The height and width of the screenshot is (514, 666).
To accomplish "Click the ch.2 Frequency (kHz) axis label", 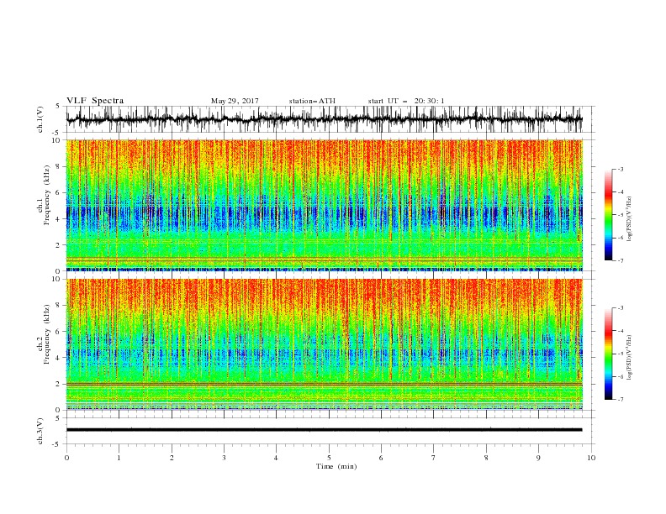I will click(47, 334).
